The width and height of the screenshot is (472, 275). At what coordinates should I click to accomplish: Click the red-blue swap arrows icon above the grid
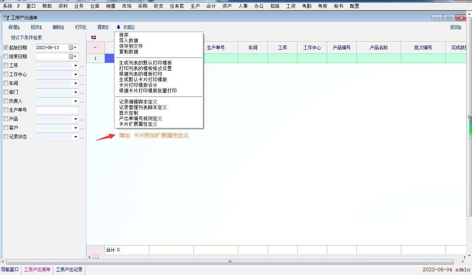(93, 37)
